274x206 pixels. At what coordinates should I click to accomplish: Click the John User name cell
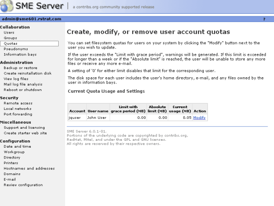[98, 118]
